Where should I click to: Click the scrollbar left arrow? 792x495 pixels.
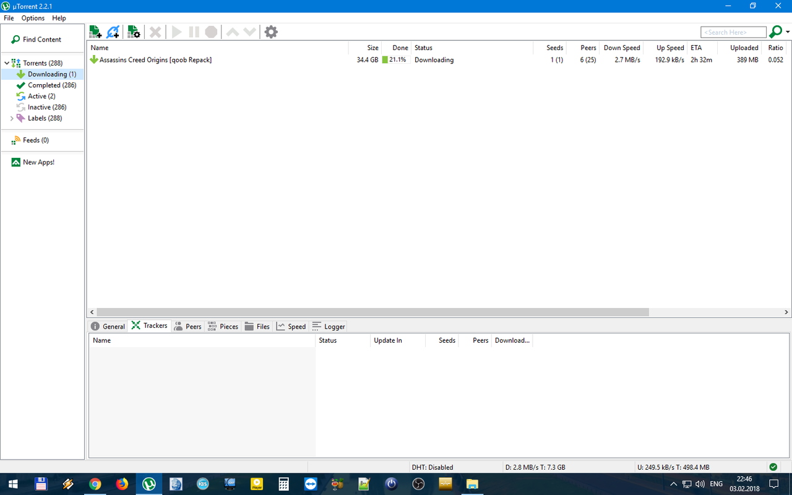92,312
